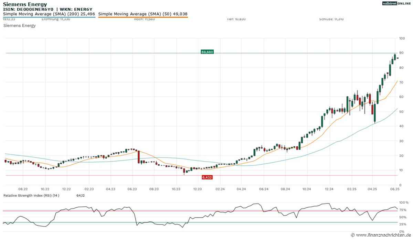Click the 08.22 date axis label

[23, 189]
